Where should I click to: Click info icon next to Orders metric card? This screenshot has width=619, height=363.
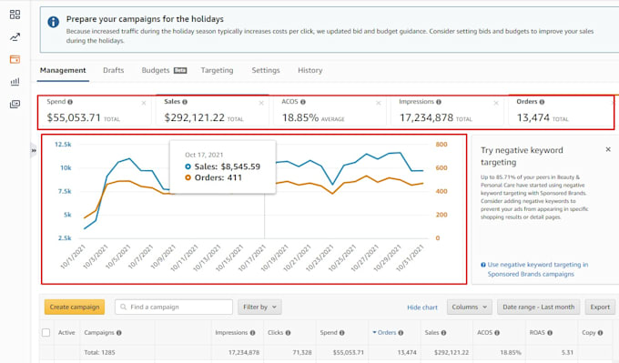pos(542,102)
